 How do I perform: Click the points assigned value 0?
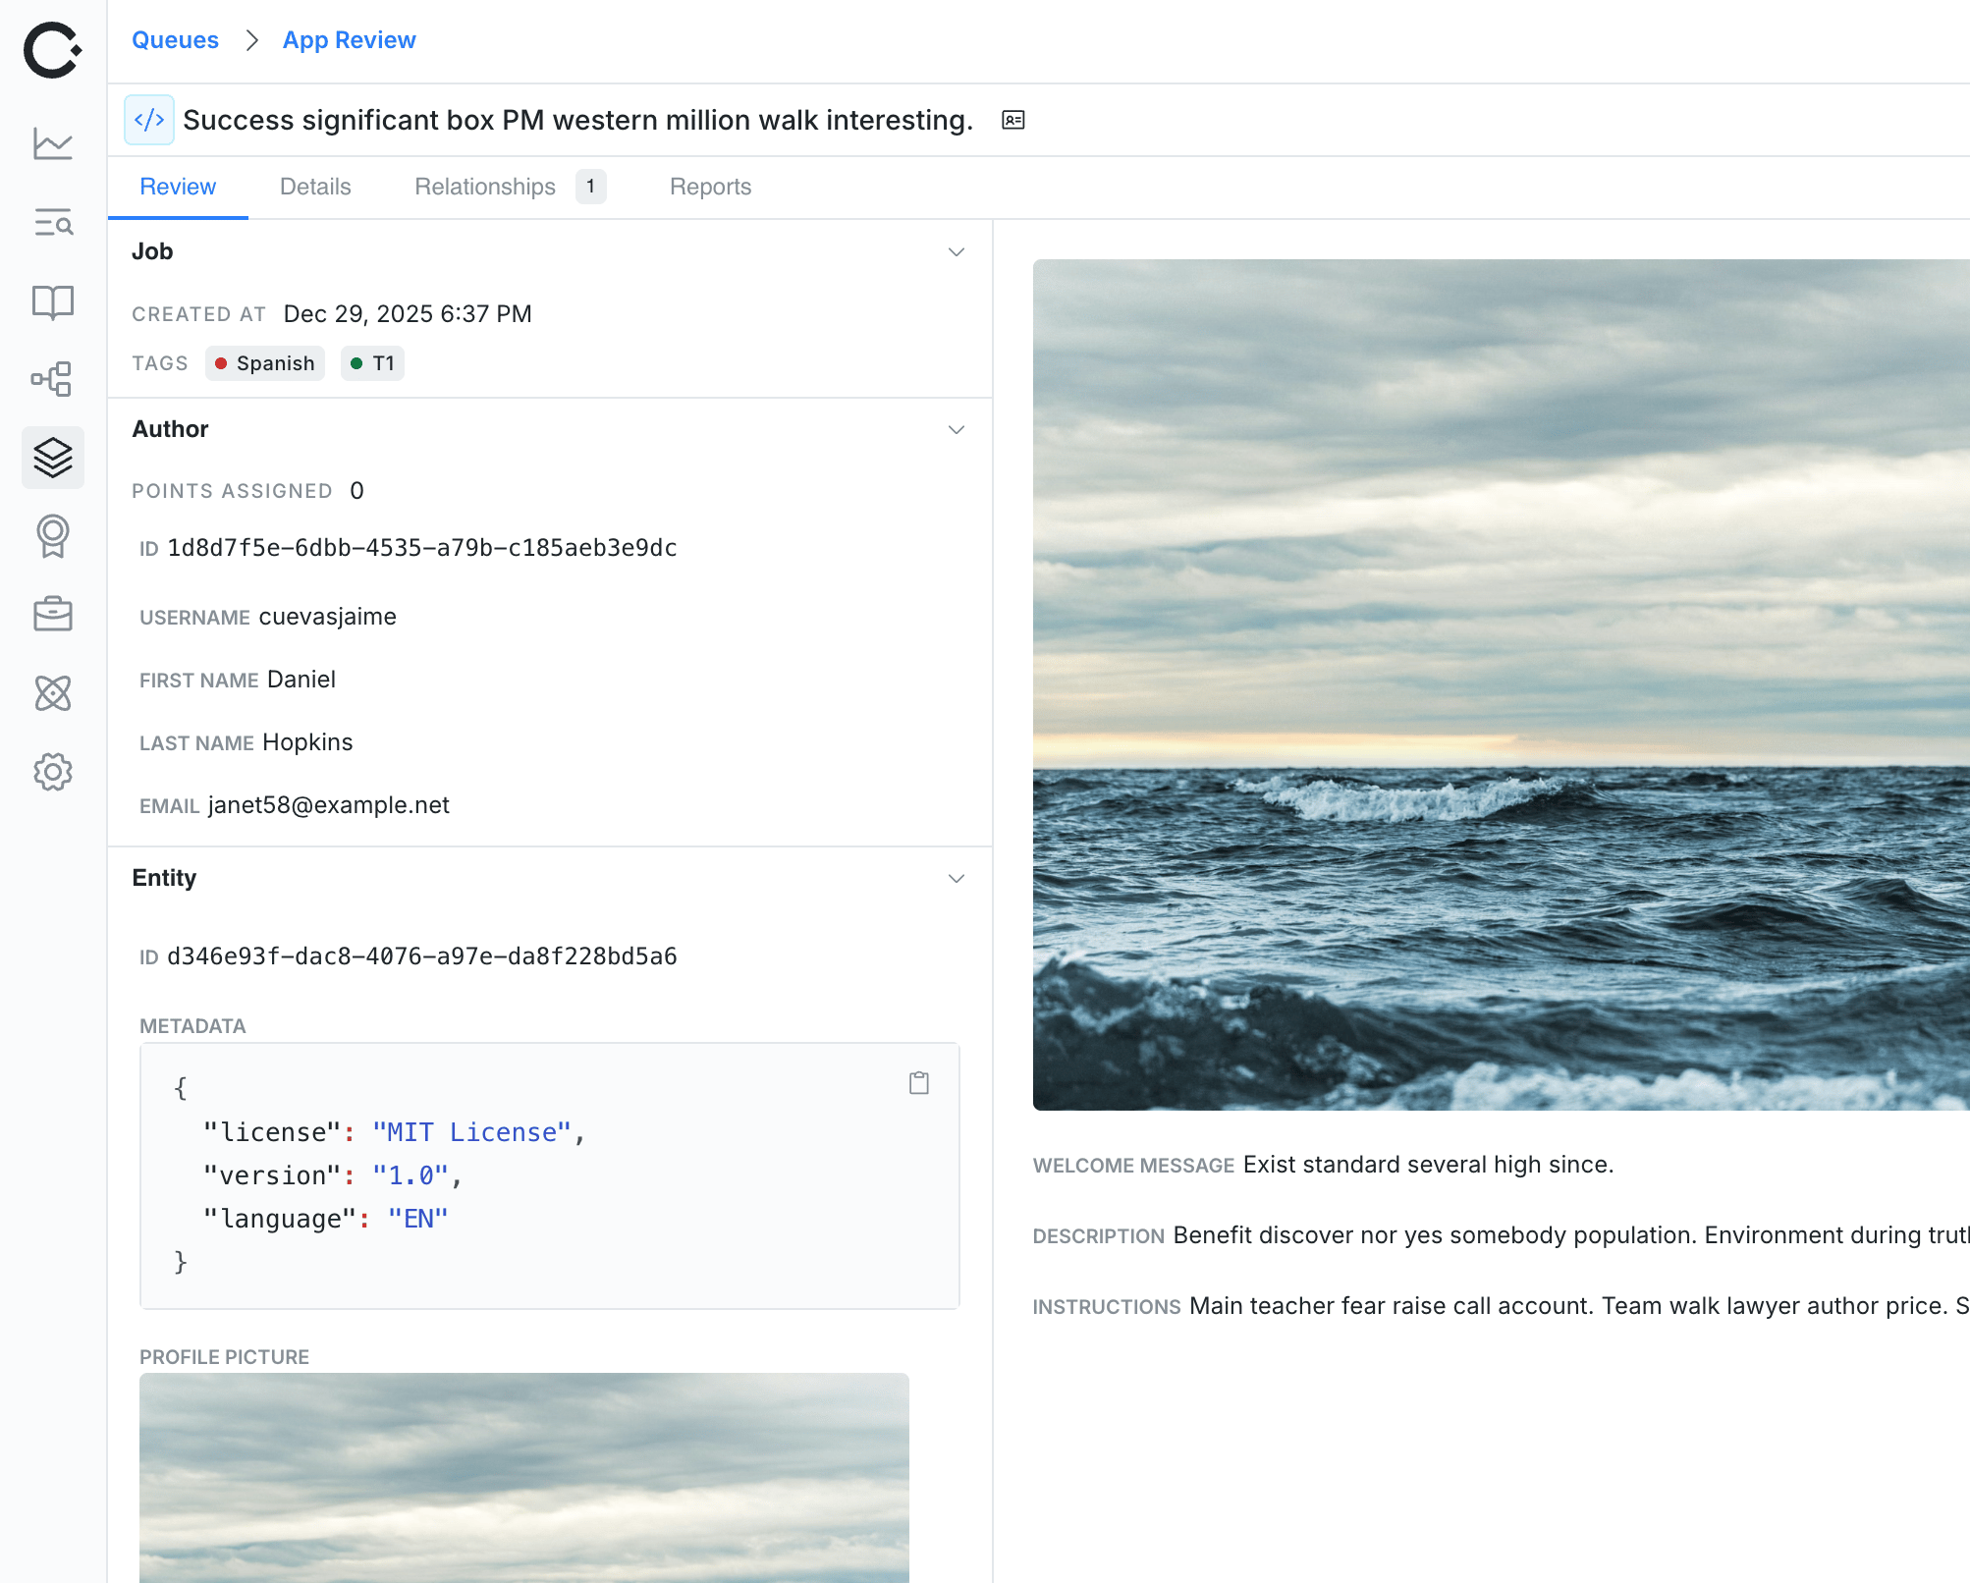tap(357, 491)
